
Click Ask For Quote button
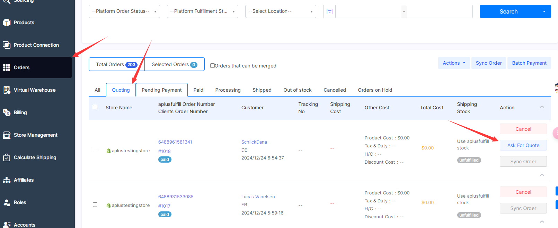(523, 145)
